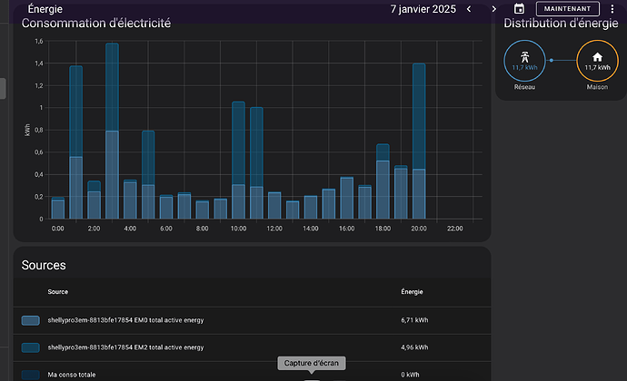Click the 6,71 kWh energy value

[414, 320]
